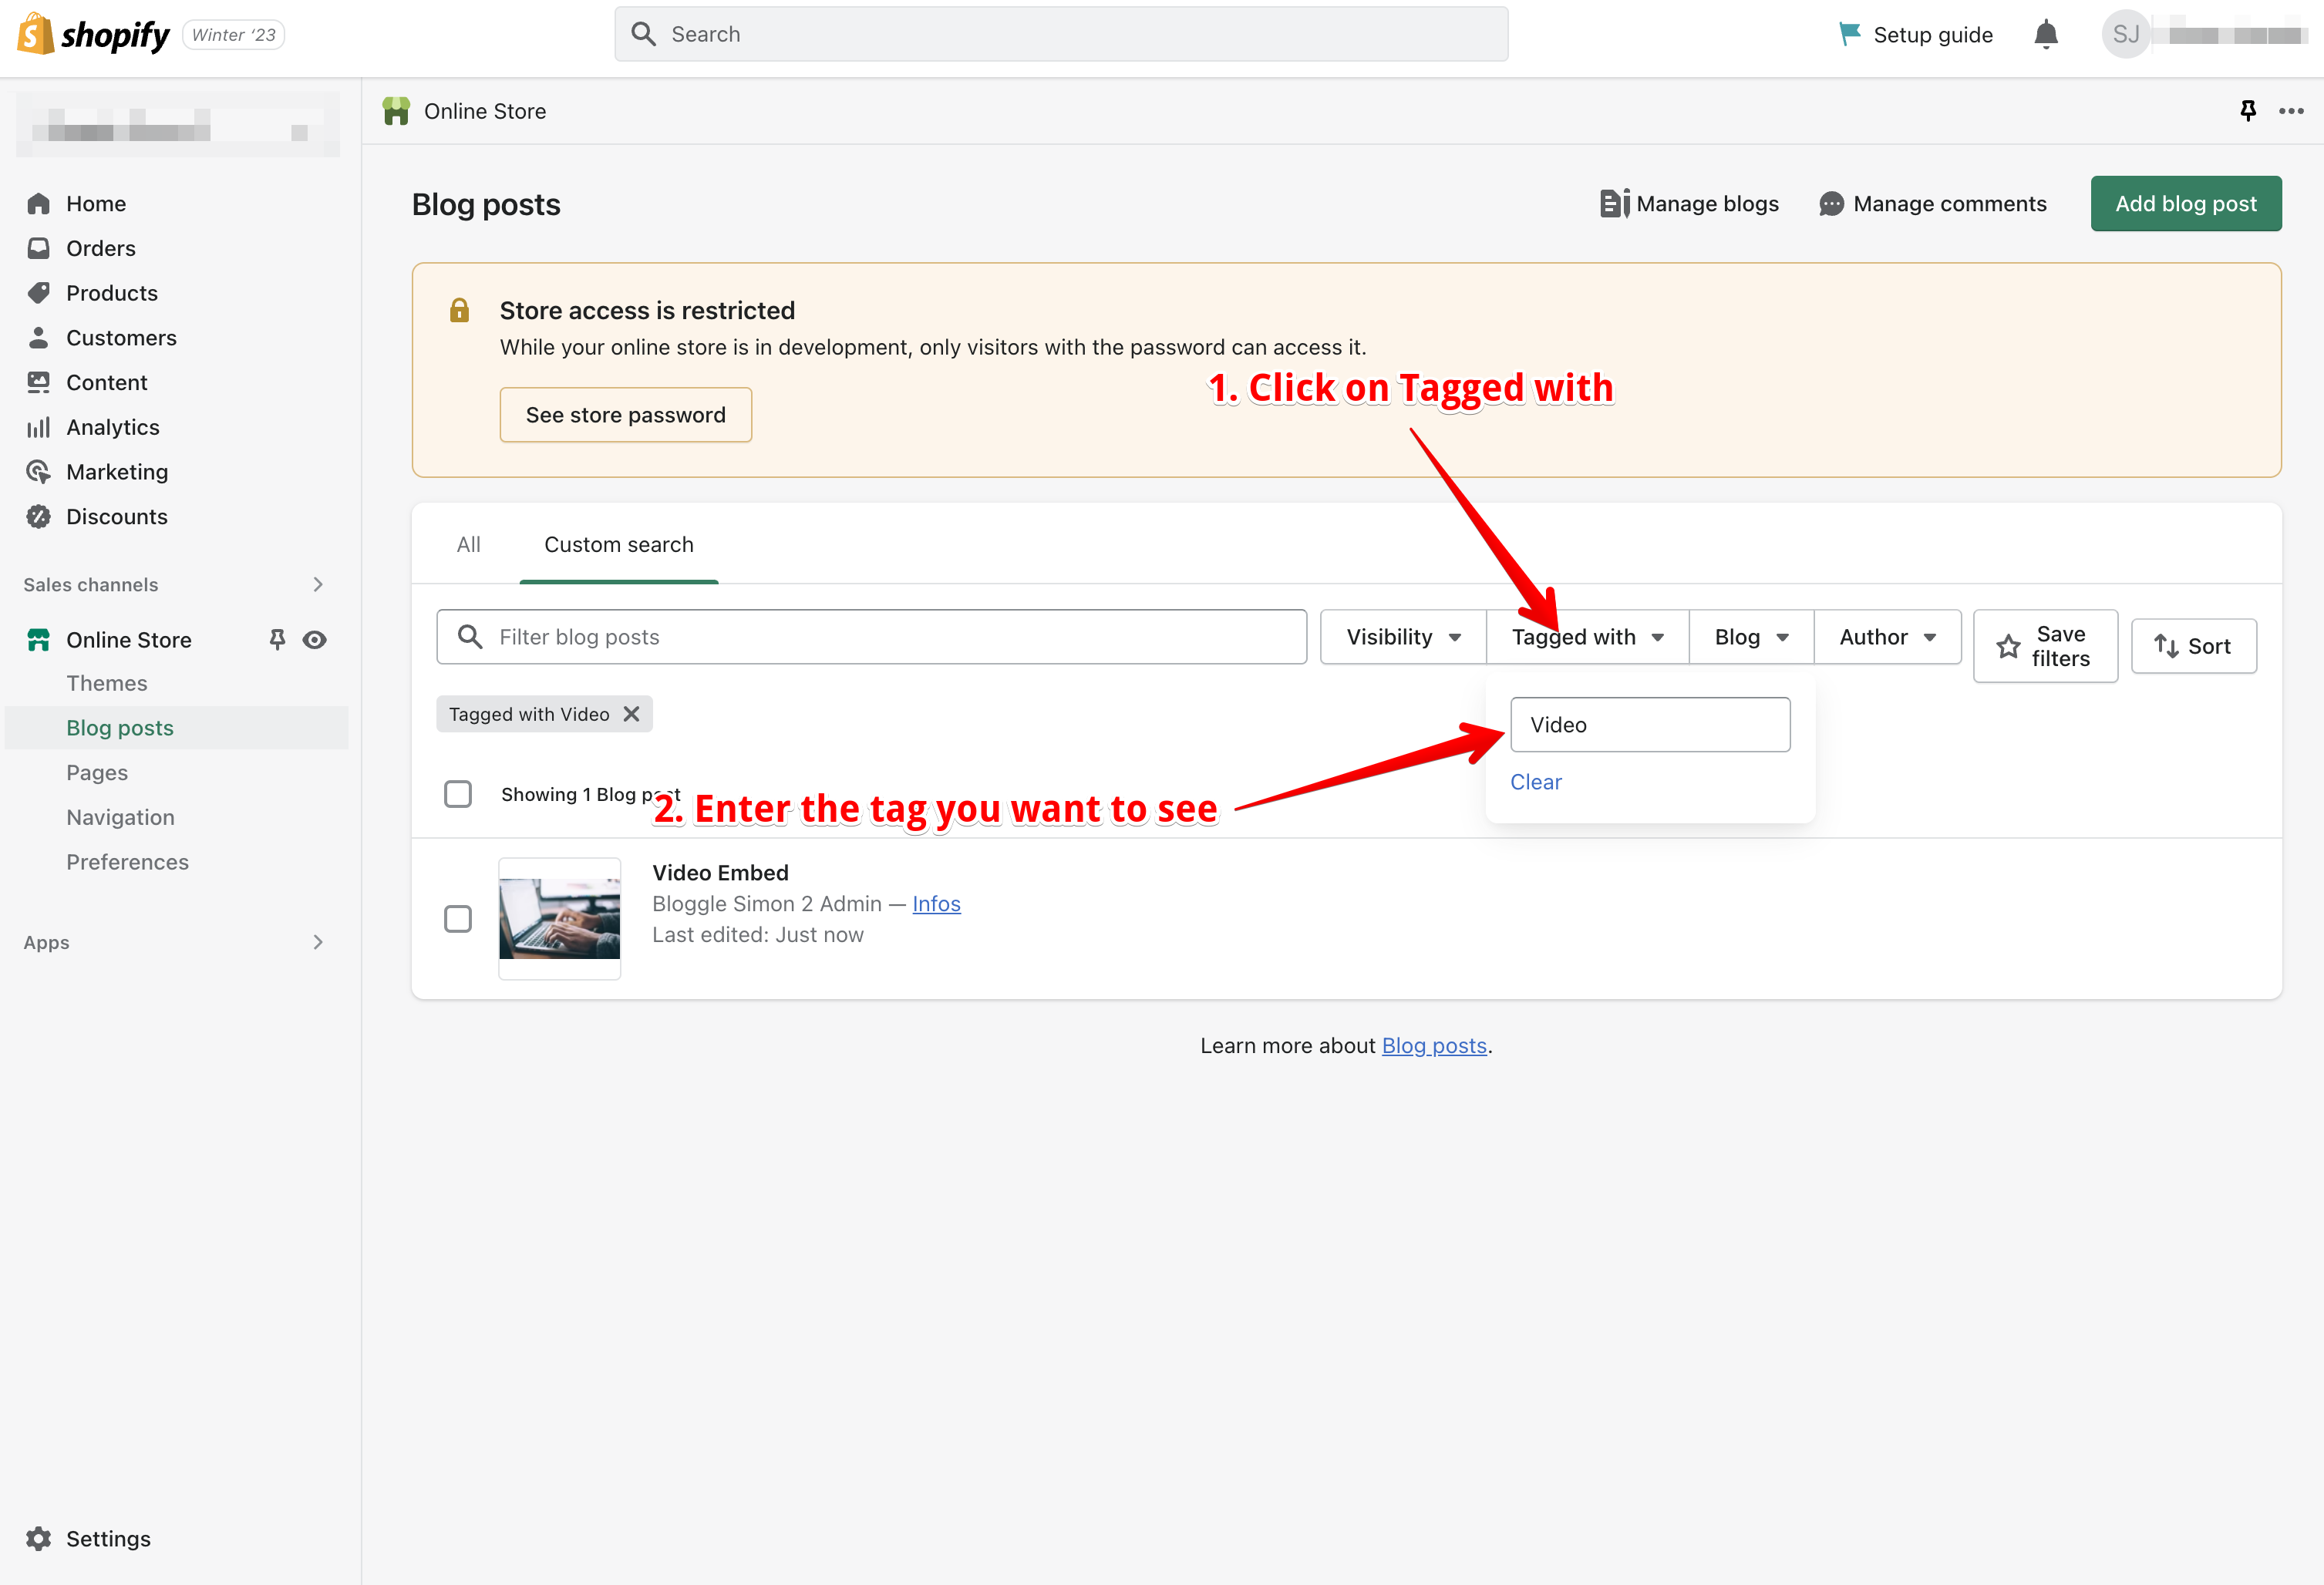Click the Manage blogs icon
This screenshot has height=1585, width=2324.
pos(1613,203)
